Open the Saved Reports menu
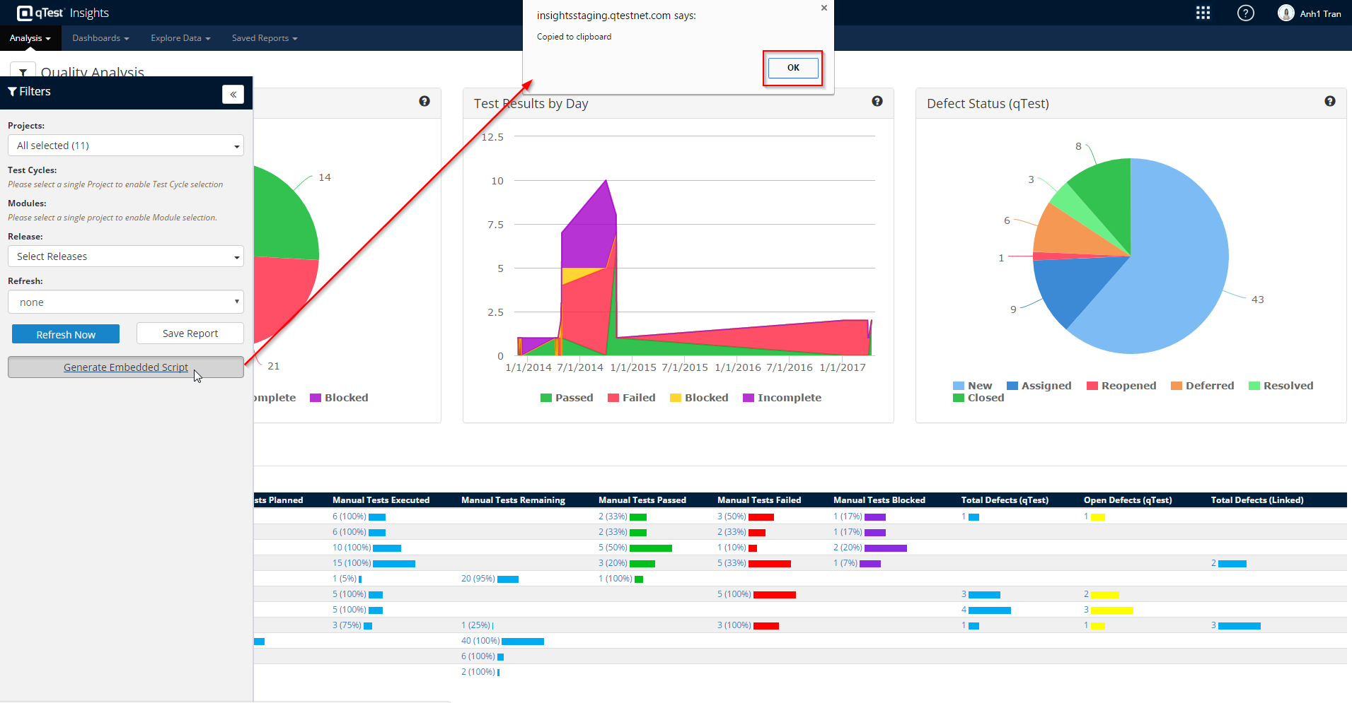 pyautogui.click(x=264, y=38)
